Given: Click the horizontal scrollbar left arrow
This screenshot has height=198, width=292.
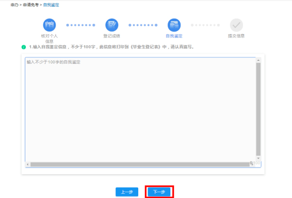Looking at the screenshot, I should click(x=28, y=164).
